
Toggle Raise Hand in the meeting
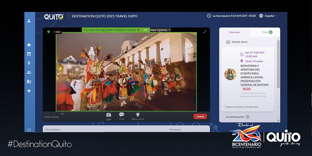coord(138,116)
